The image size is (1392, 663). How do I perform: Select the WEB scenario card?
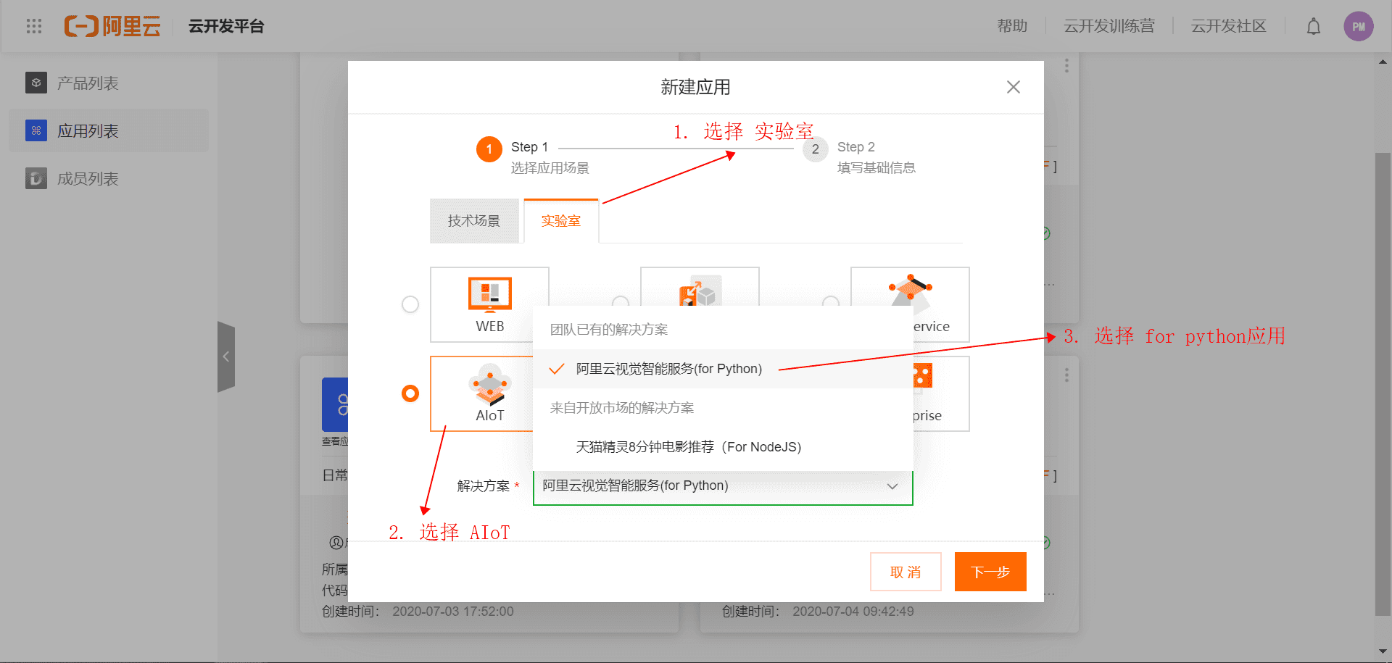point(489,304)
